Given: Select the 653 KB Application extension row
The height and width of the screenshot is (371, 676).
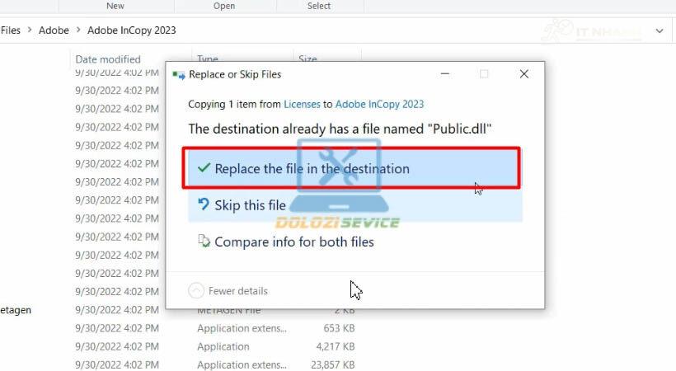Looking at the screenshot, I should 241,328.
